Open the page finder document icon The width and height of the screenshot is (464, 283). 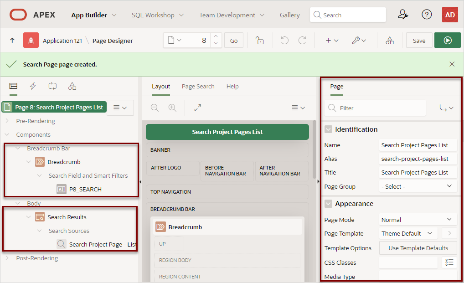(x=175, y=40)
